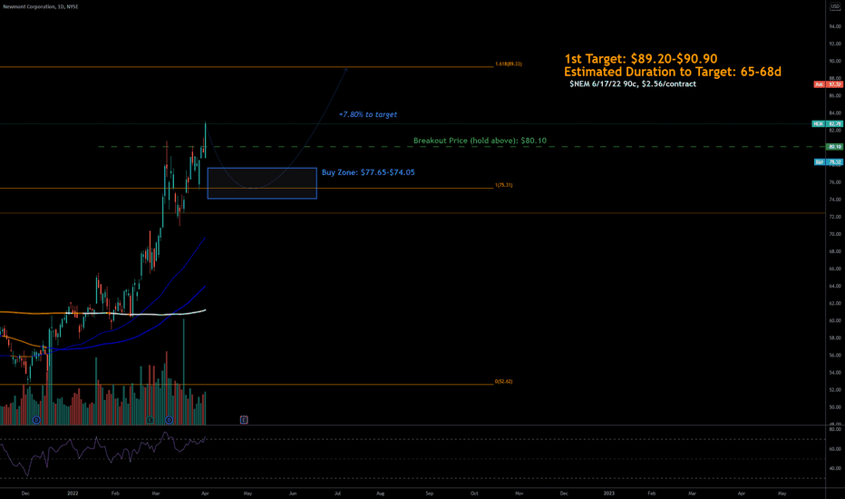The image size is (845, 499).
Task: Click the dividend marker in mid-March
Action: [x=170, y=420]
